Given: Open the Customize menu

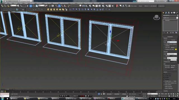Looking at the screenshot, I should tap(80, 3).
